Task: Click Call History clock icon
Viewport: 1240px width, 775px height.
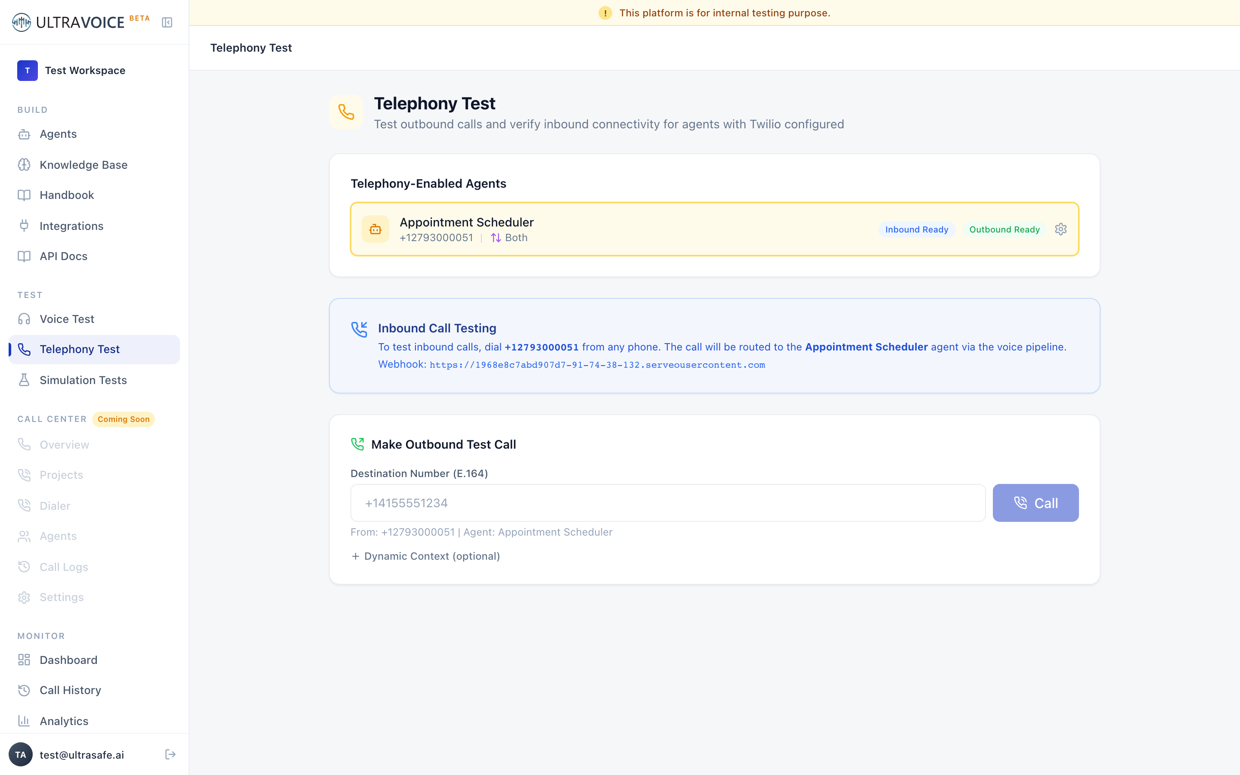Action: (24, 690)
